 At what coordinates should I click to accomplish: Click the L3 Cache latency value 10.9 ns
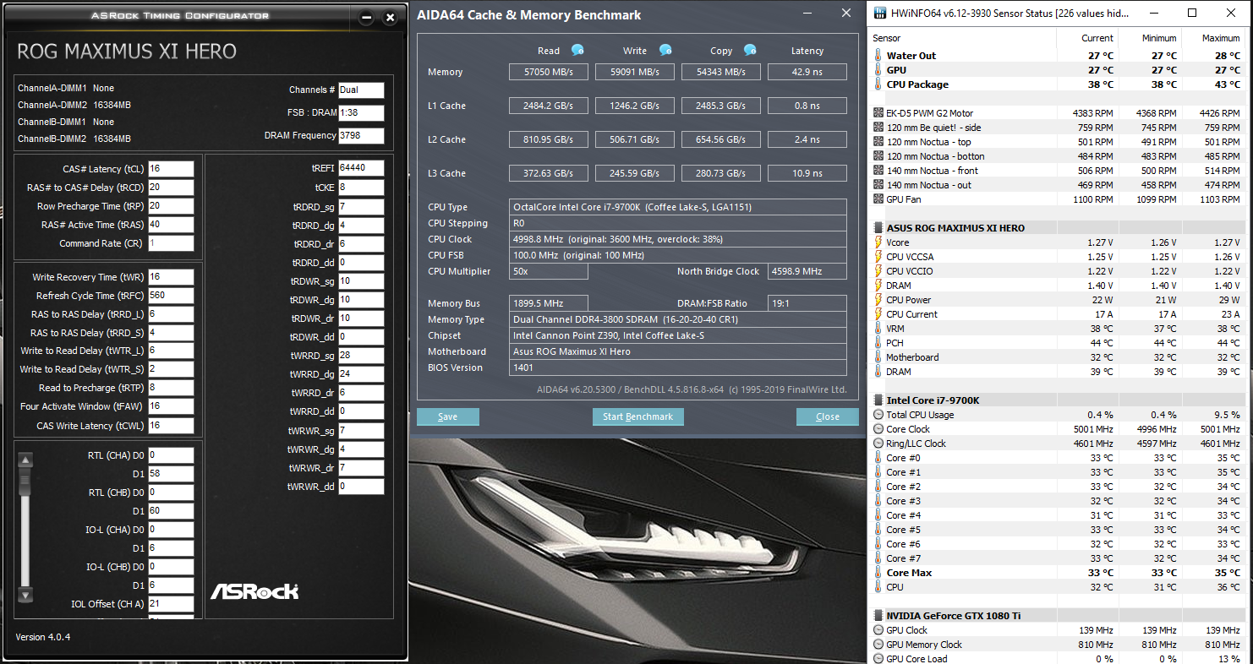click(807, 173)
